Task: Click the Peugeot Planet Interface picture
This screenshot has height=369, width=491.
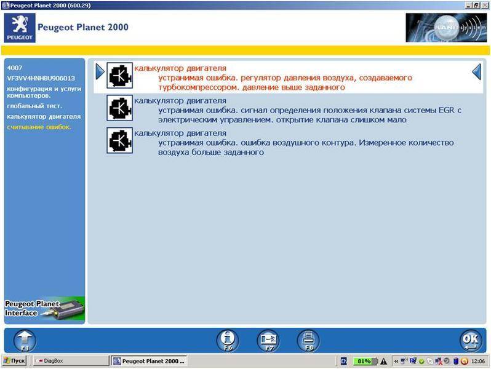Action: pyautogui.click(x=43, y=308)
